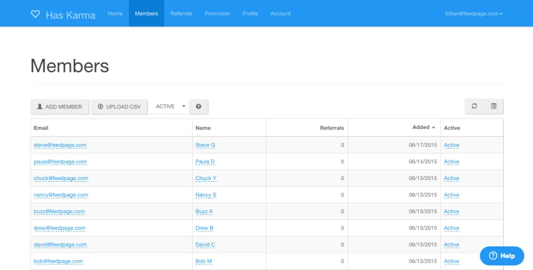This screenshot has height=270, width=533.
Task: Toggle Active status for nancy@feedpage.com
Action: tap(451, 195)
